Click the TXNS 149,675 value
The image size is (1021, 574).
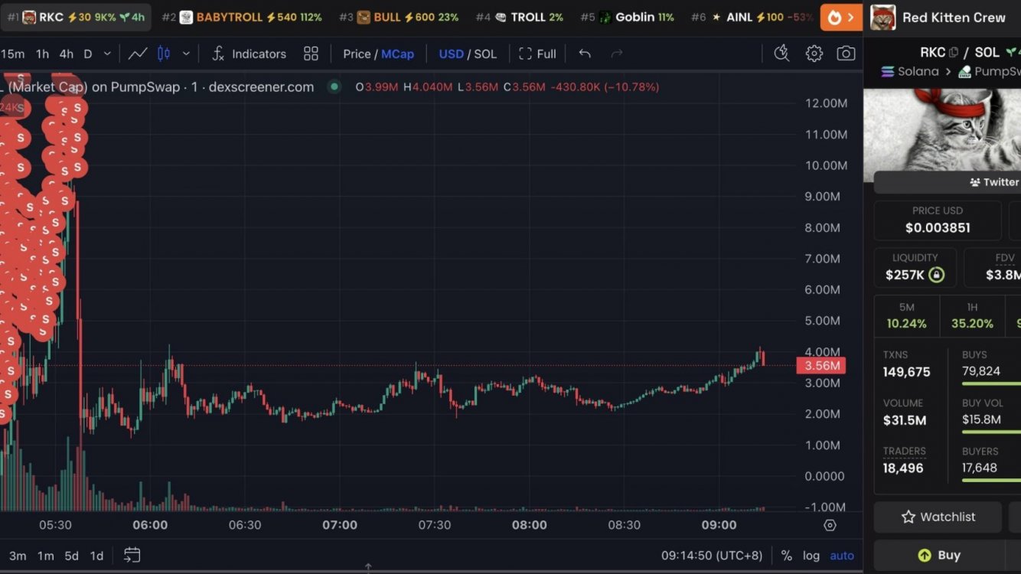(x=907, y=372)
